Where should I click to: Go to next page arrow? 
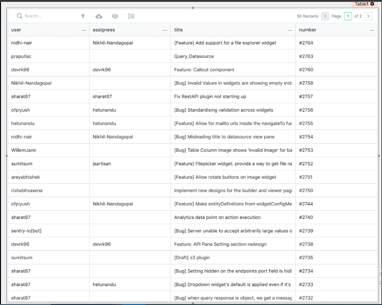click(368, 16)
